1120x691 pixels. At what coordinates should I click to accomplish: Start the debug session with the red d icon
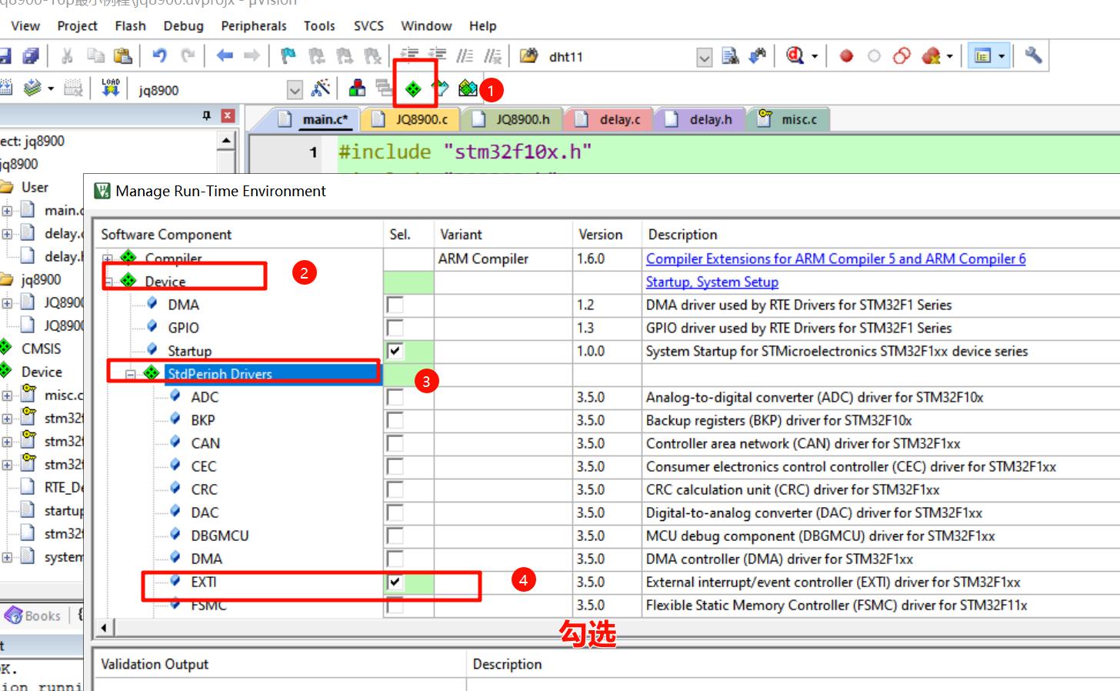tap(795, 55)
